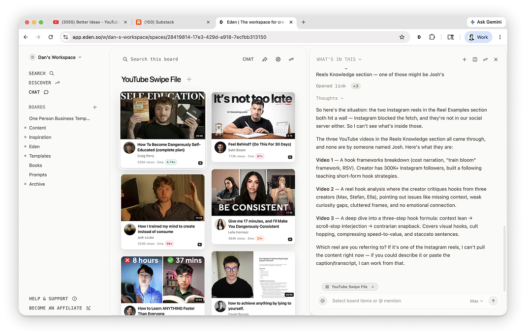Click CHAT button on board toolbar

[248, 59]
